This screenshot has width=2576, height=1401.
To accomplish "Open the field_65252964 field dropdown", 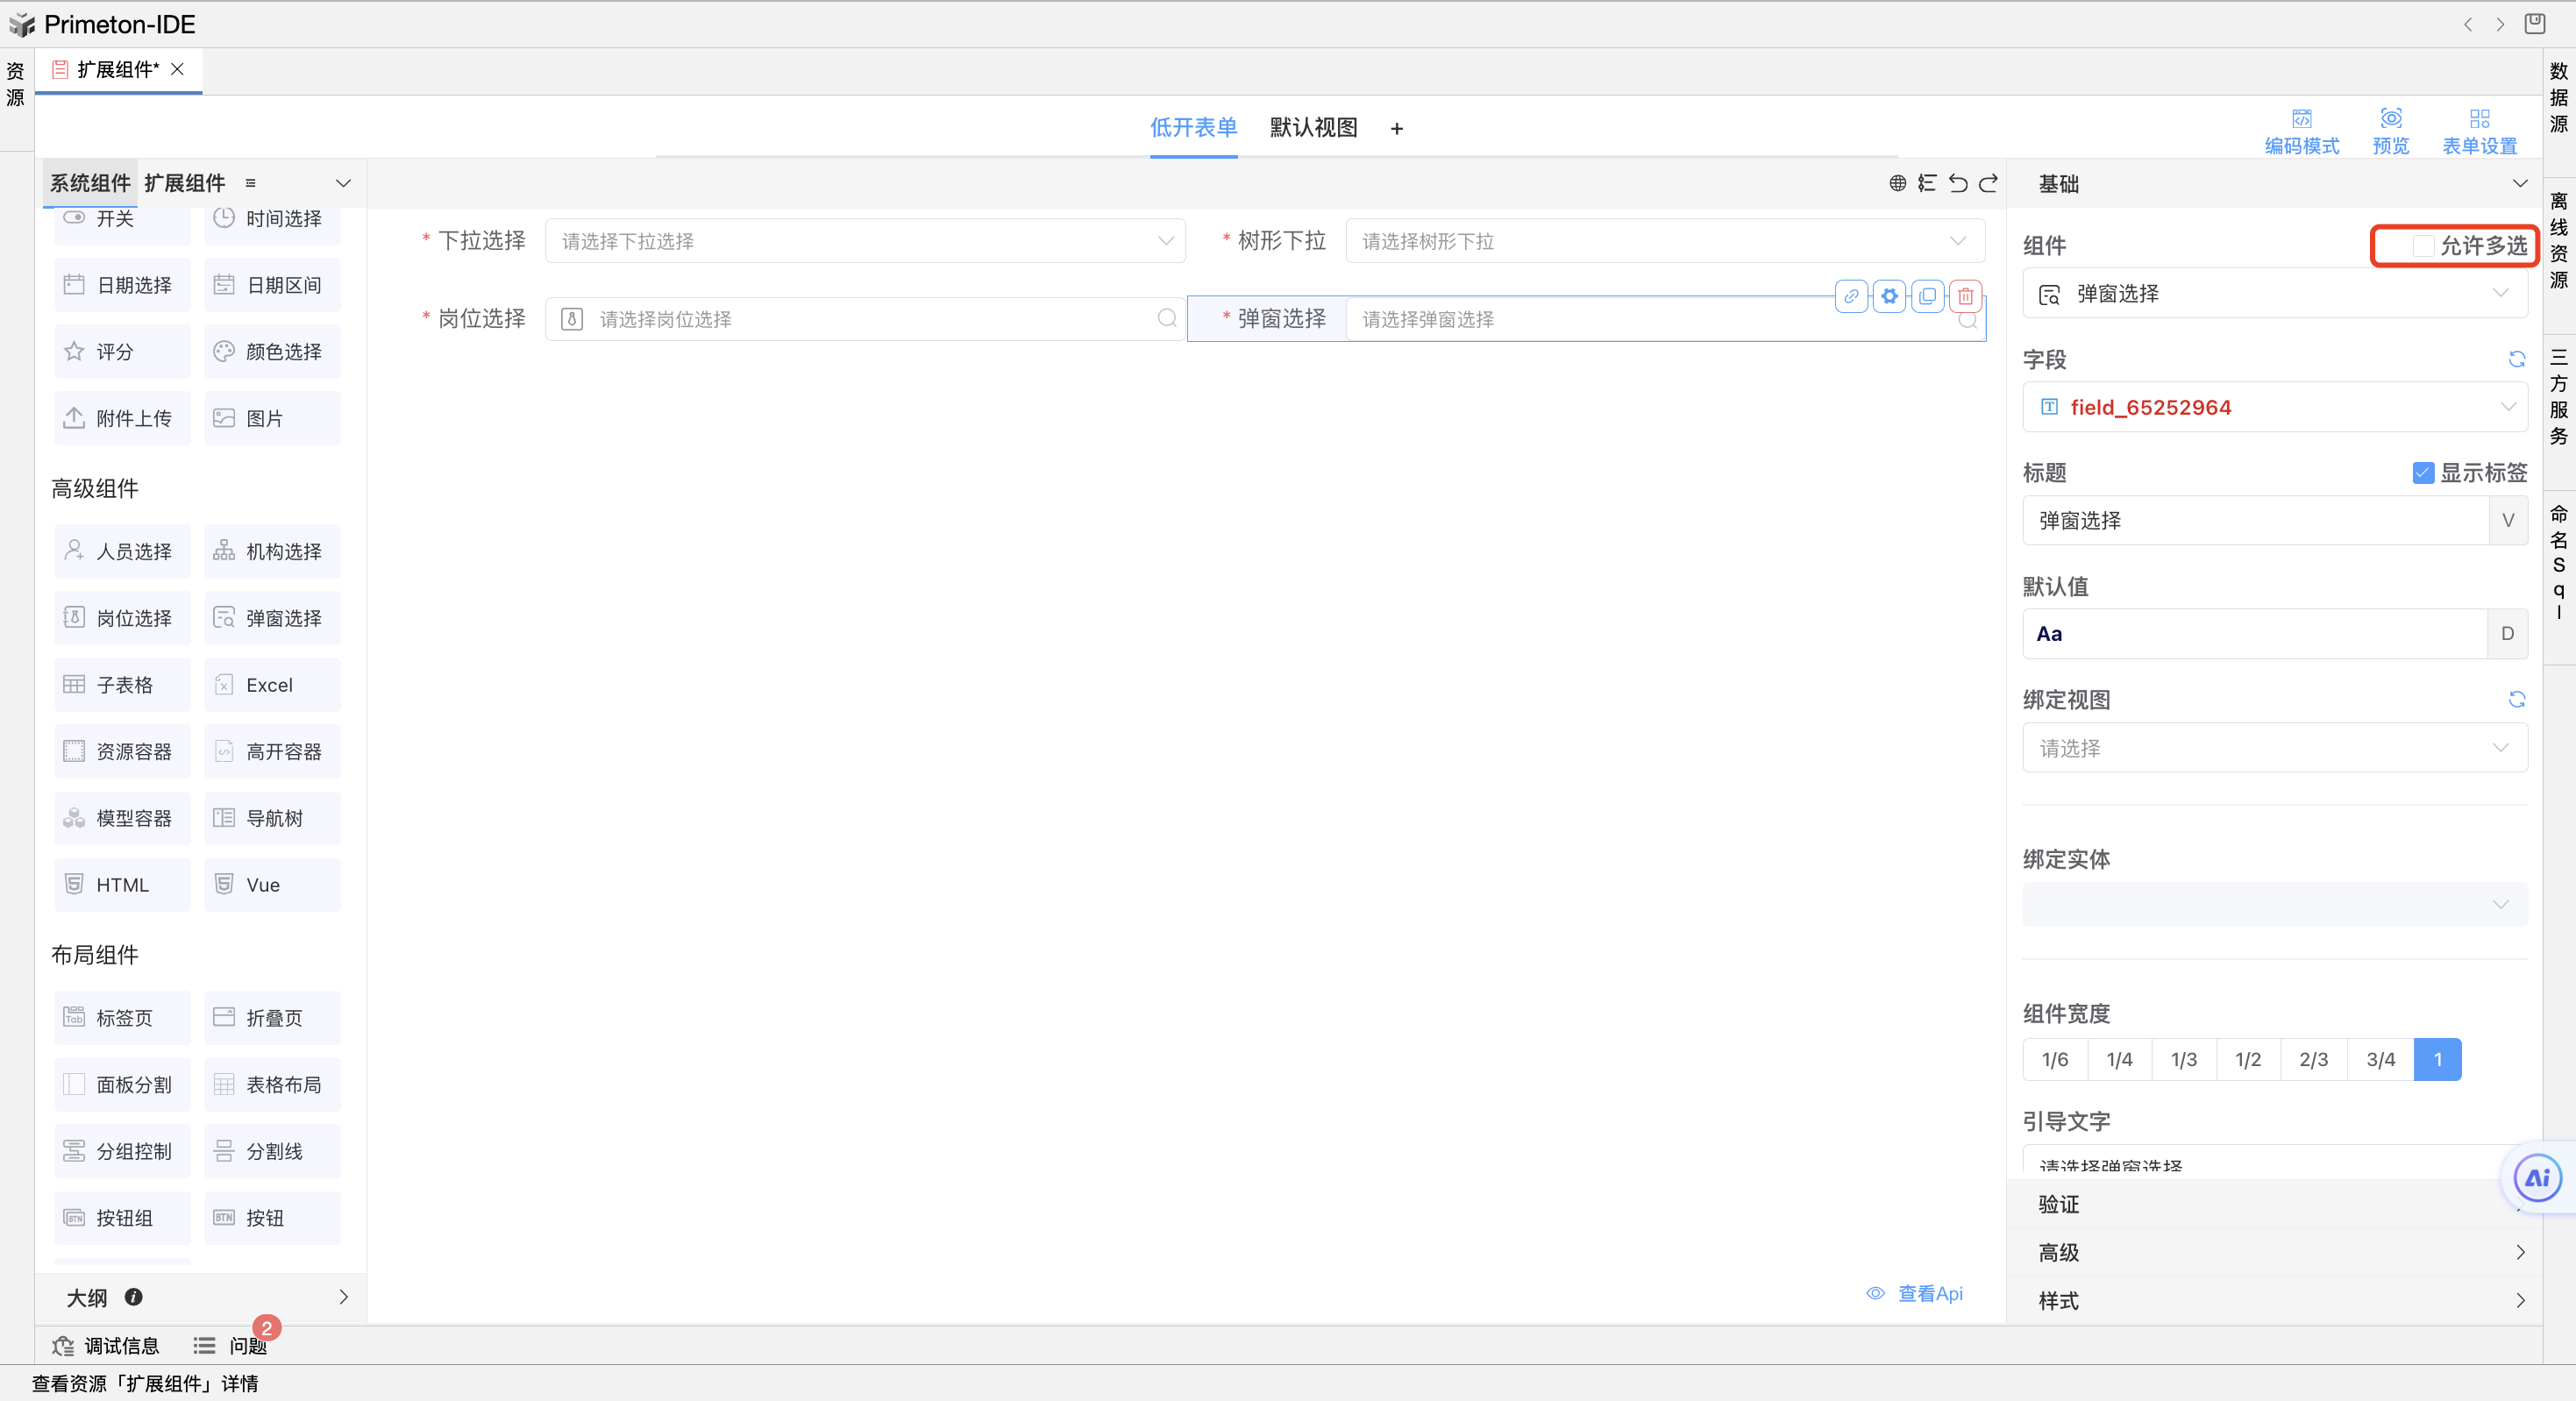I will pyautogui.click(x=2274, y=407).
